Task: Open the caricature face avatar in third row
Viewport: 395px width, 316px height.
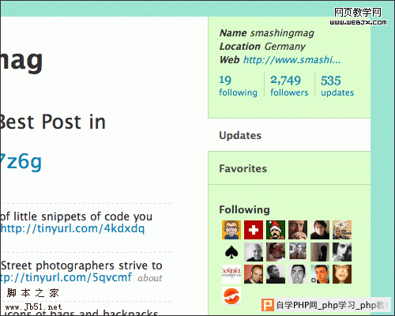Action: tap(342, 274)
